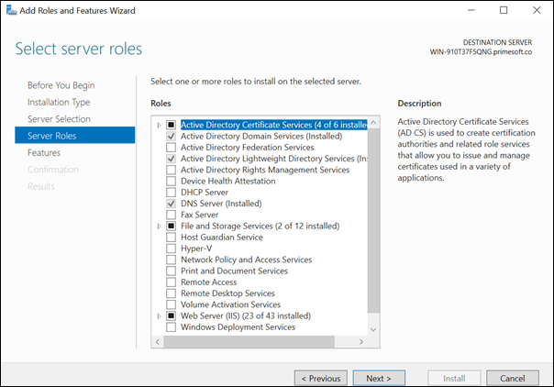Viewport: 554px width, 387px height.
Task: Select File and Storage Services label
Action: 260,226
